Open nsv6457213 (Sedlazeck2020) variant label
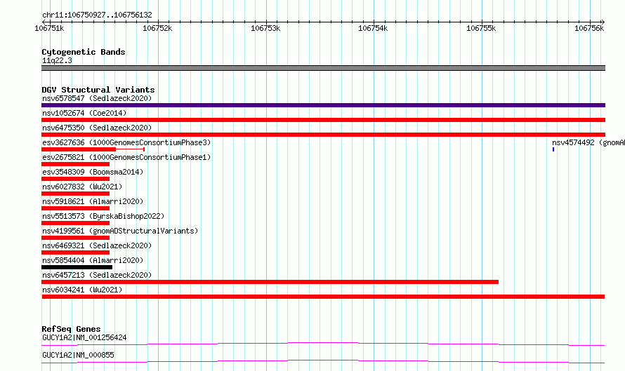The image size is (625, 371). pos(97,275)
